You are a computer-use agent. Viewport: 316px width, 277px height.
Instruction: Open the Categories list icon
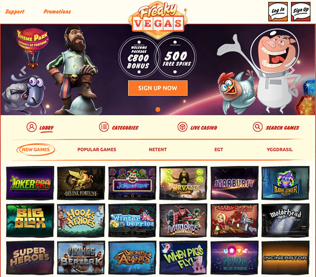click(x=104, y=127)
